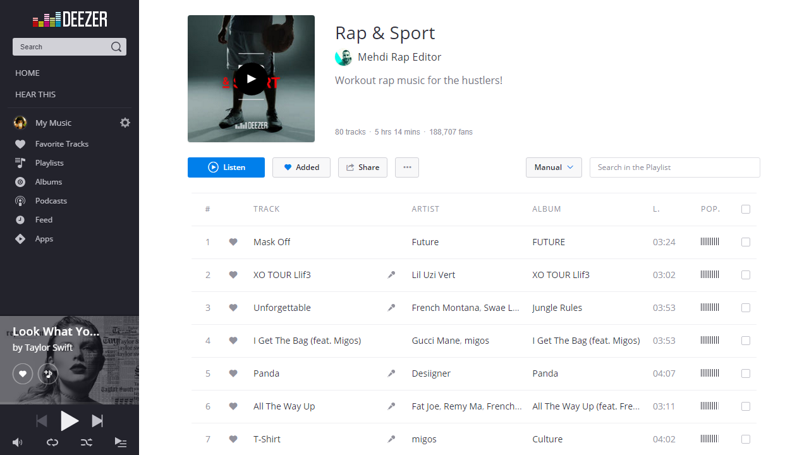Open the Podcasts section in sidebar

point(51,200)
